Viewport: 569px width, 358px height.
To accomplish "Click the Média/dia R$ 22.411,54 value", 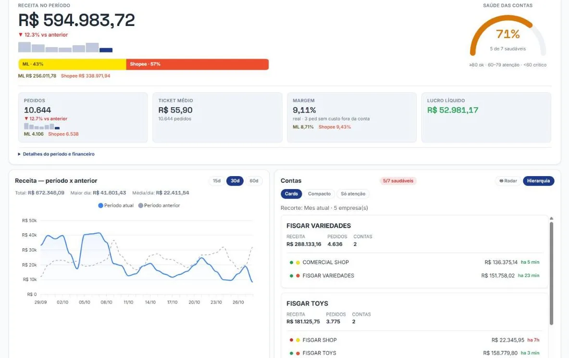I will pos(173,193).
